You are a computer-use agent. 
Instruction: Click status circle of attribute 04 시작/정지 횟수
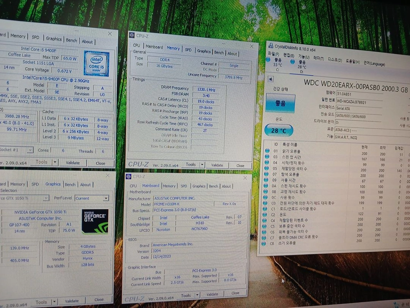point(267,162)
